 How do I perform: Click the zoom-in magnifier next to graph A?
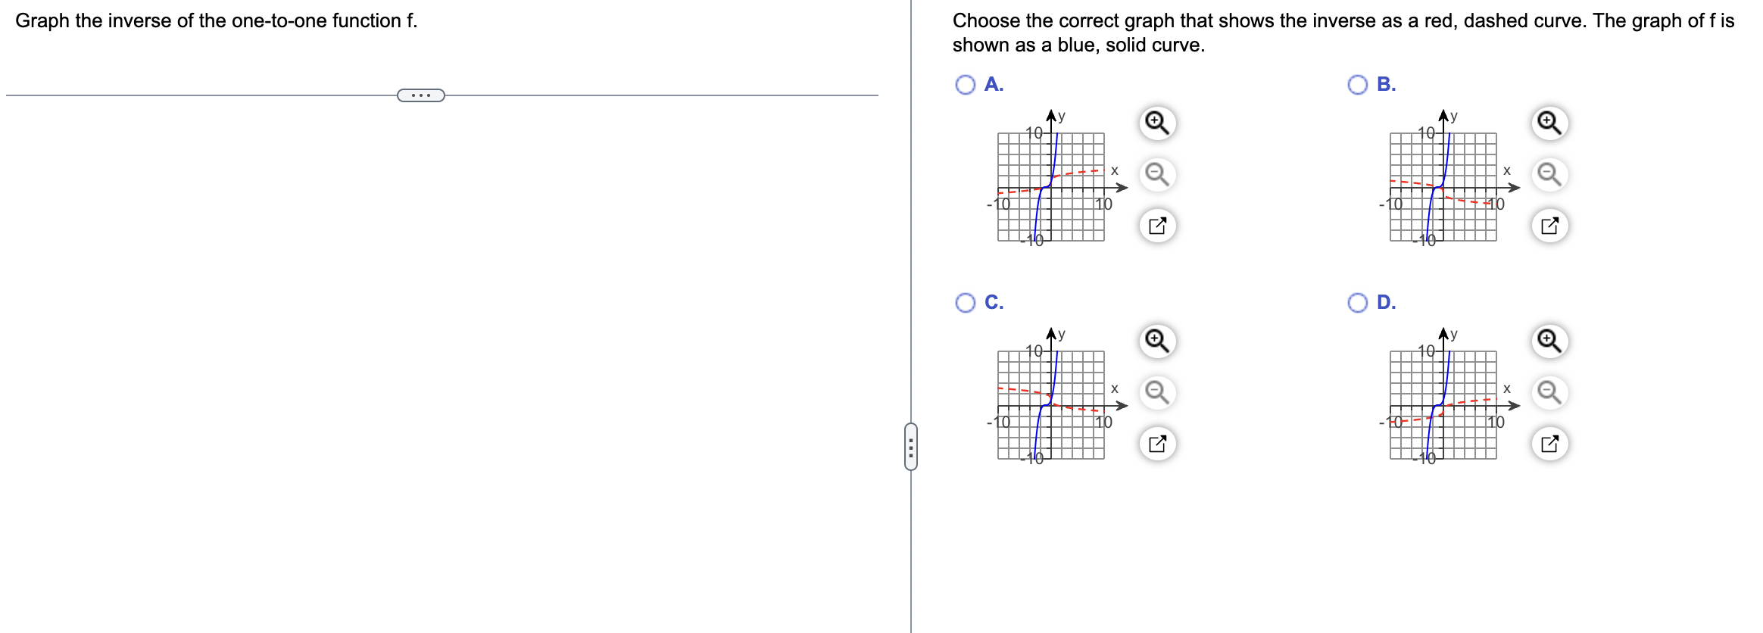1157,121
